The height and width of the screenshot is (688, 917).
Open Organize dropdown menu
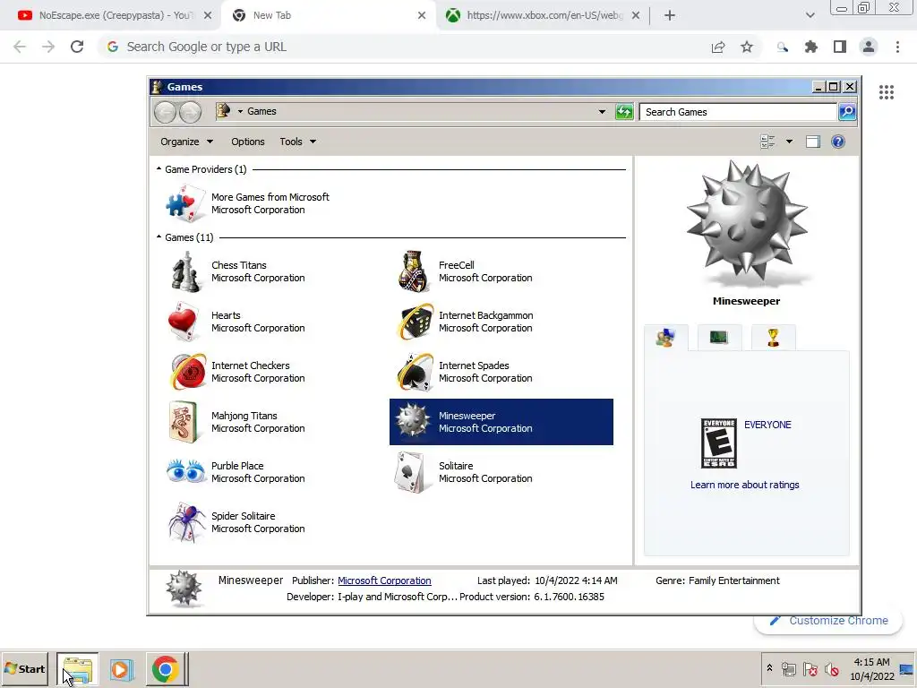coord(186,142)
